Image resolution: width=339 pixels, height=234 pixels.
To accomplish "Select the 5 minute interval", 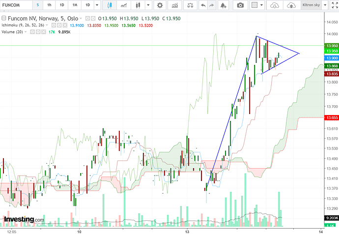I will click(38, 5).
